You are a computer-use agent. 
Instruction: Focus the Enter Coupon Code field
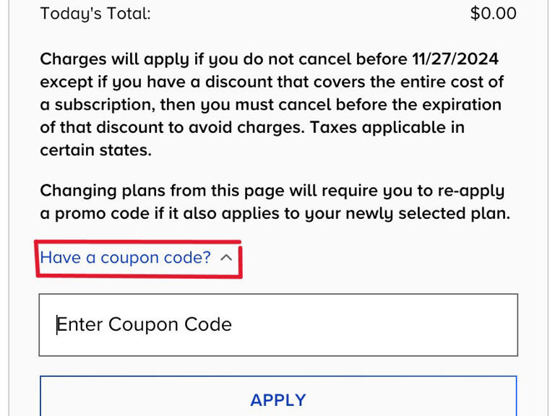(x=278, y=324)
